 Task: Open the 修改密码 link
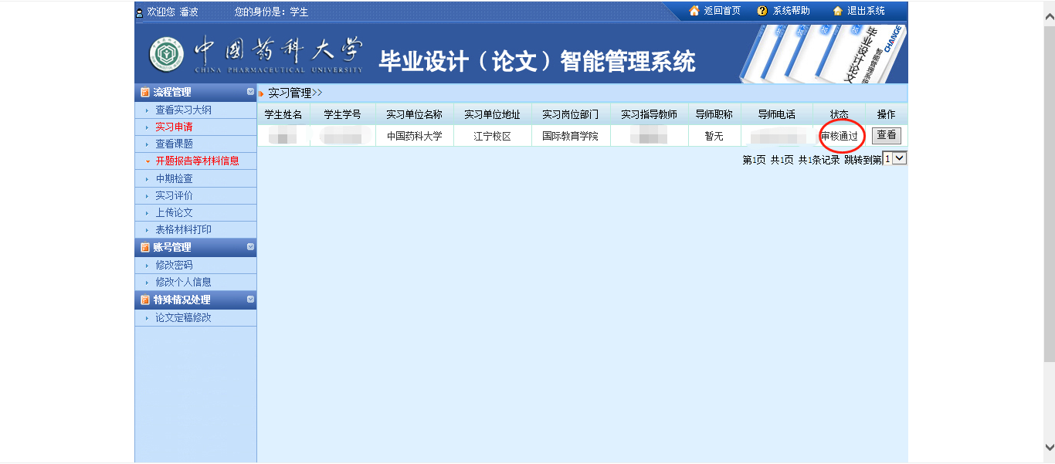point(174,266)
